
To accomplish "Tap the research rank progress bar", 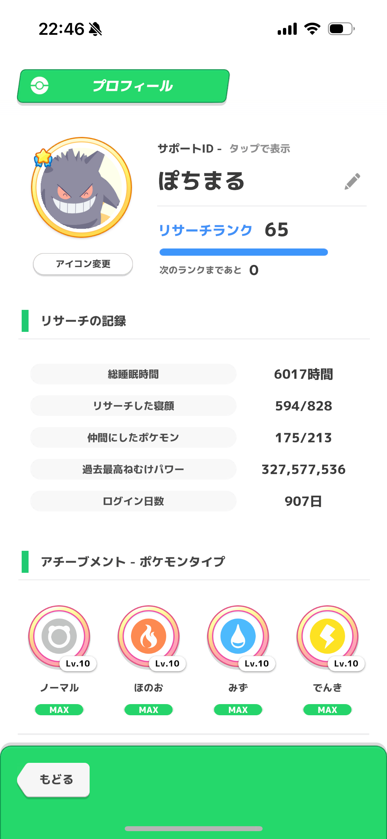I will (244, 252).
